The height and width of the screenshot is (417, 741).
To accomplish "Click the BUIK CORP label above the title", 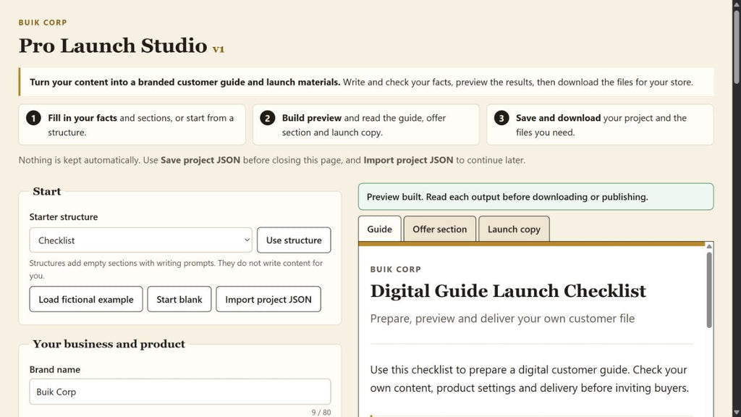I will (x=43, y=22).
